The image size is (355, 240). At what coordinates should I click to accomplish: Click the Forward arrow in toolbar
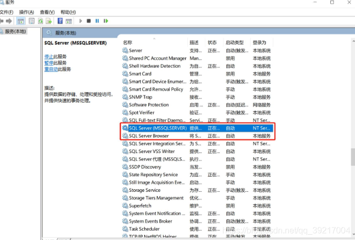9,21
